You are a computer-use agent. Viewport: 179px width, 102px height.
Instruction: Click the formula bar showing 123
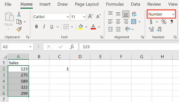129,47
